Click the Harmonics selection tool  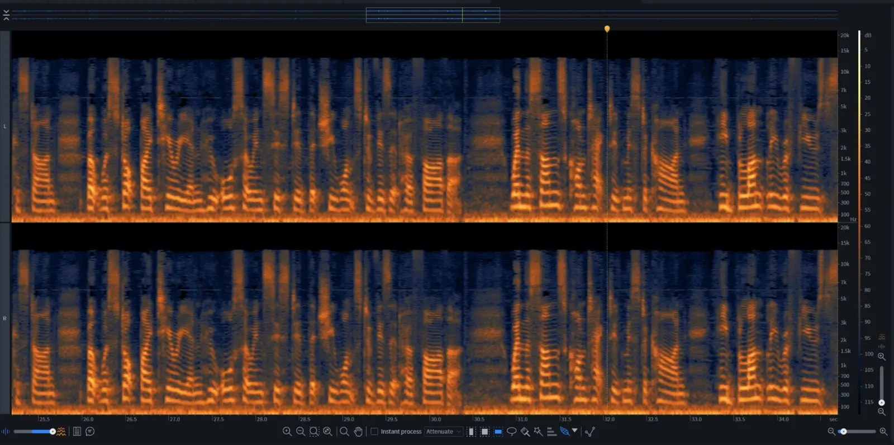[x=551, y=432]
